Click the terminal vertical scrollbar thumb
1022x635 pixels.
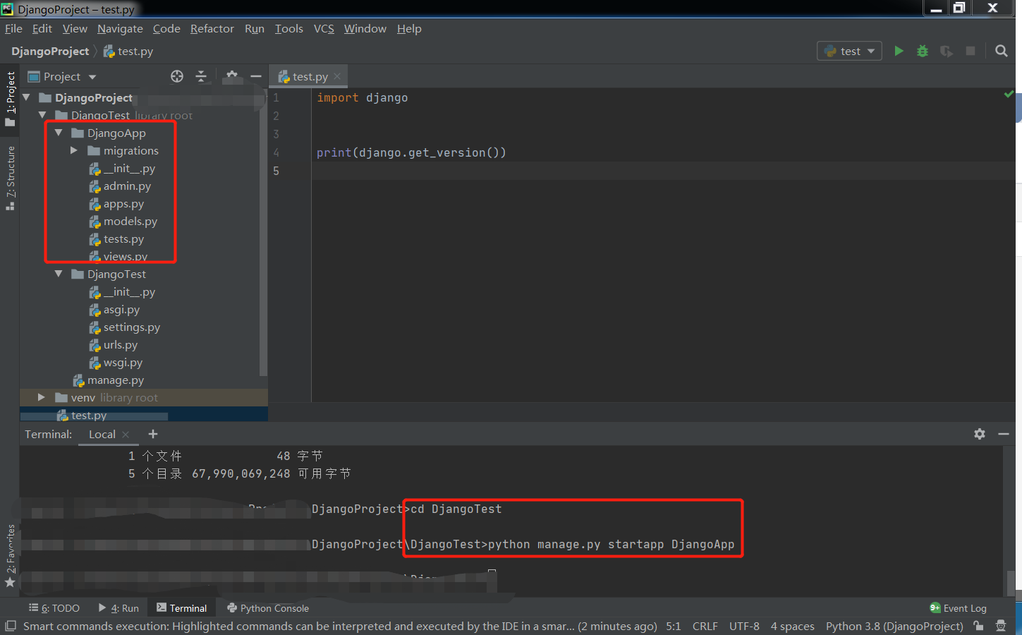click(1011, 582)
